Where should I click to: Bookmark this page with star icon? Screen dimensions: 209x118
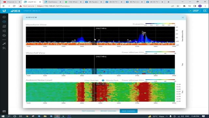point(178,6)
